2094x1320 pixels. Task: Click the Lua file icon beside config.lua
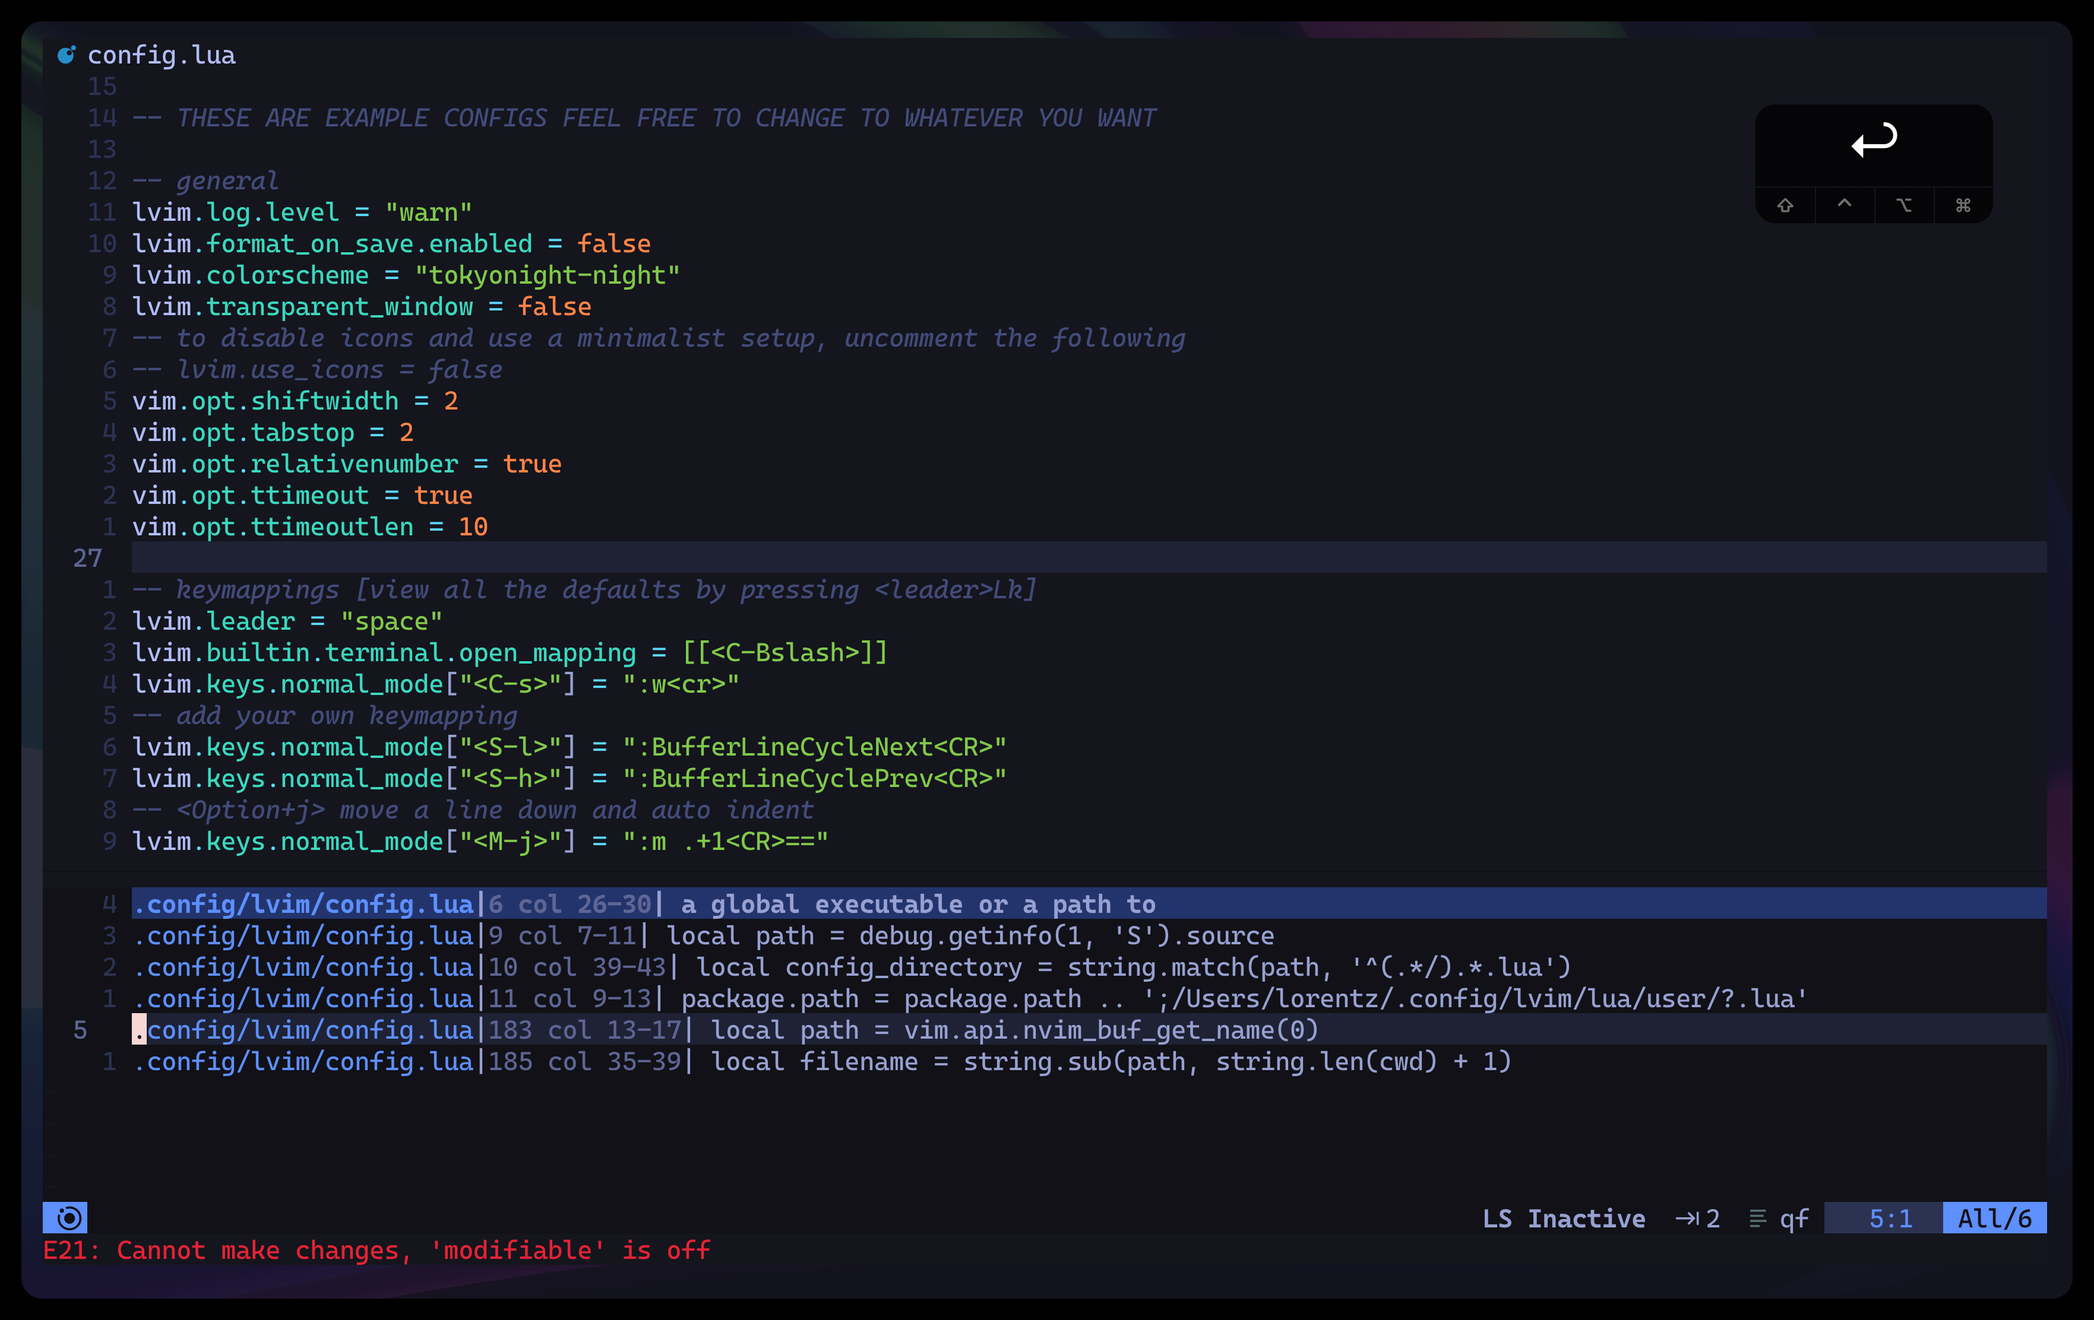[66, 56]
